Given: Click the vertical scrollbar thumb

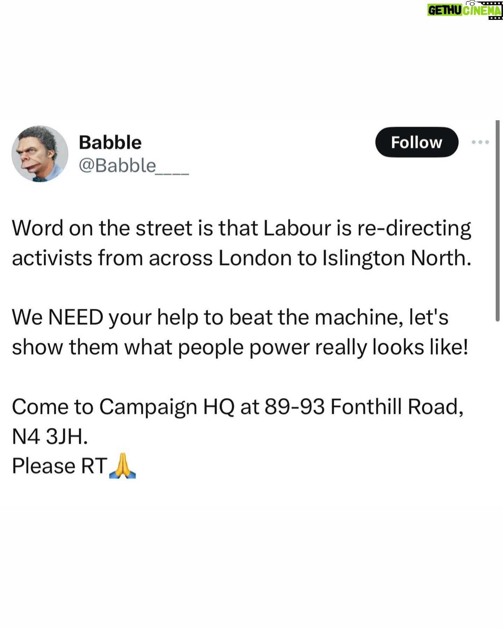Looking at the screenshot, I should (x=497, y=220).
